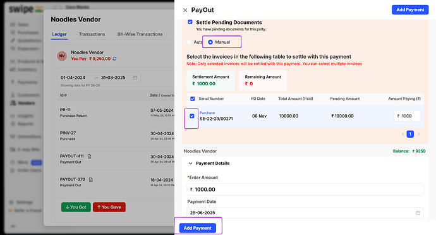Go to the next page of invoices
This screenshot has height=235, width=436.
(418, 134)
